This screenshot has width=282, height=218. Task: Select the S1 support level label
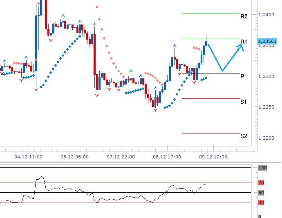click(x=244, y=102)
